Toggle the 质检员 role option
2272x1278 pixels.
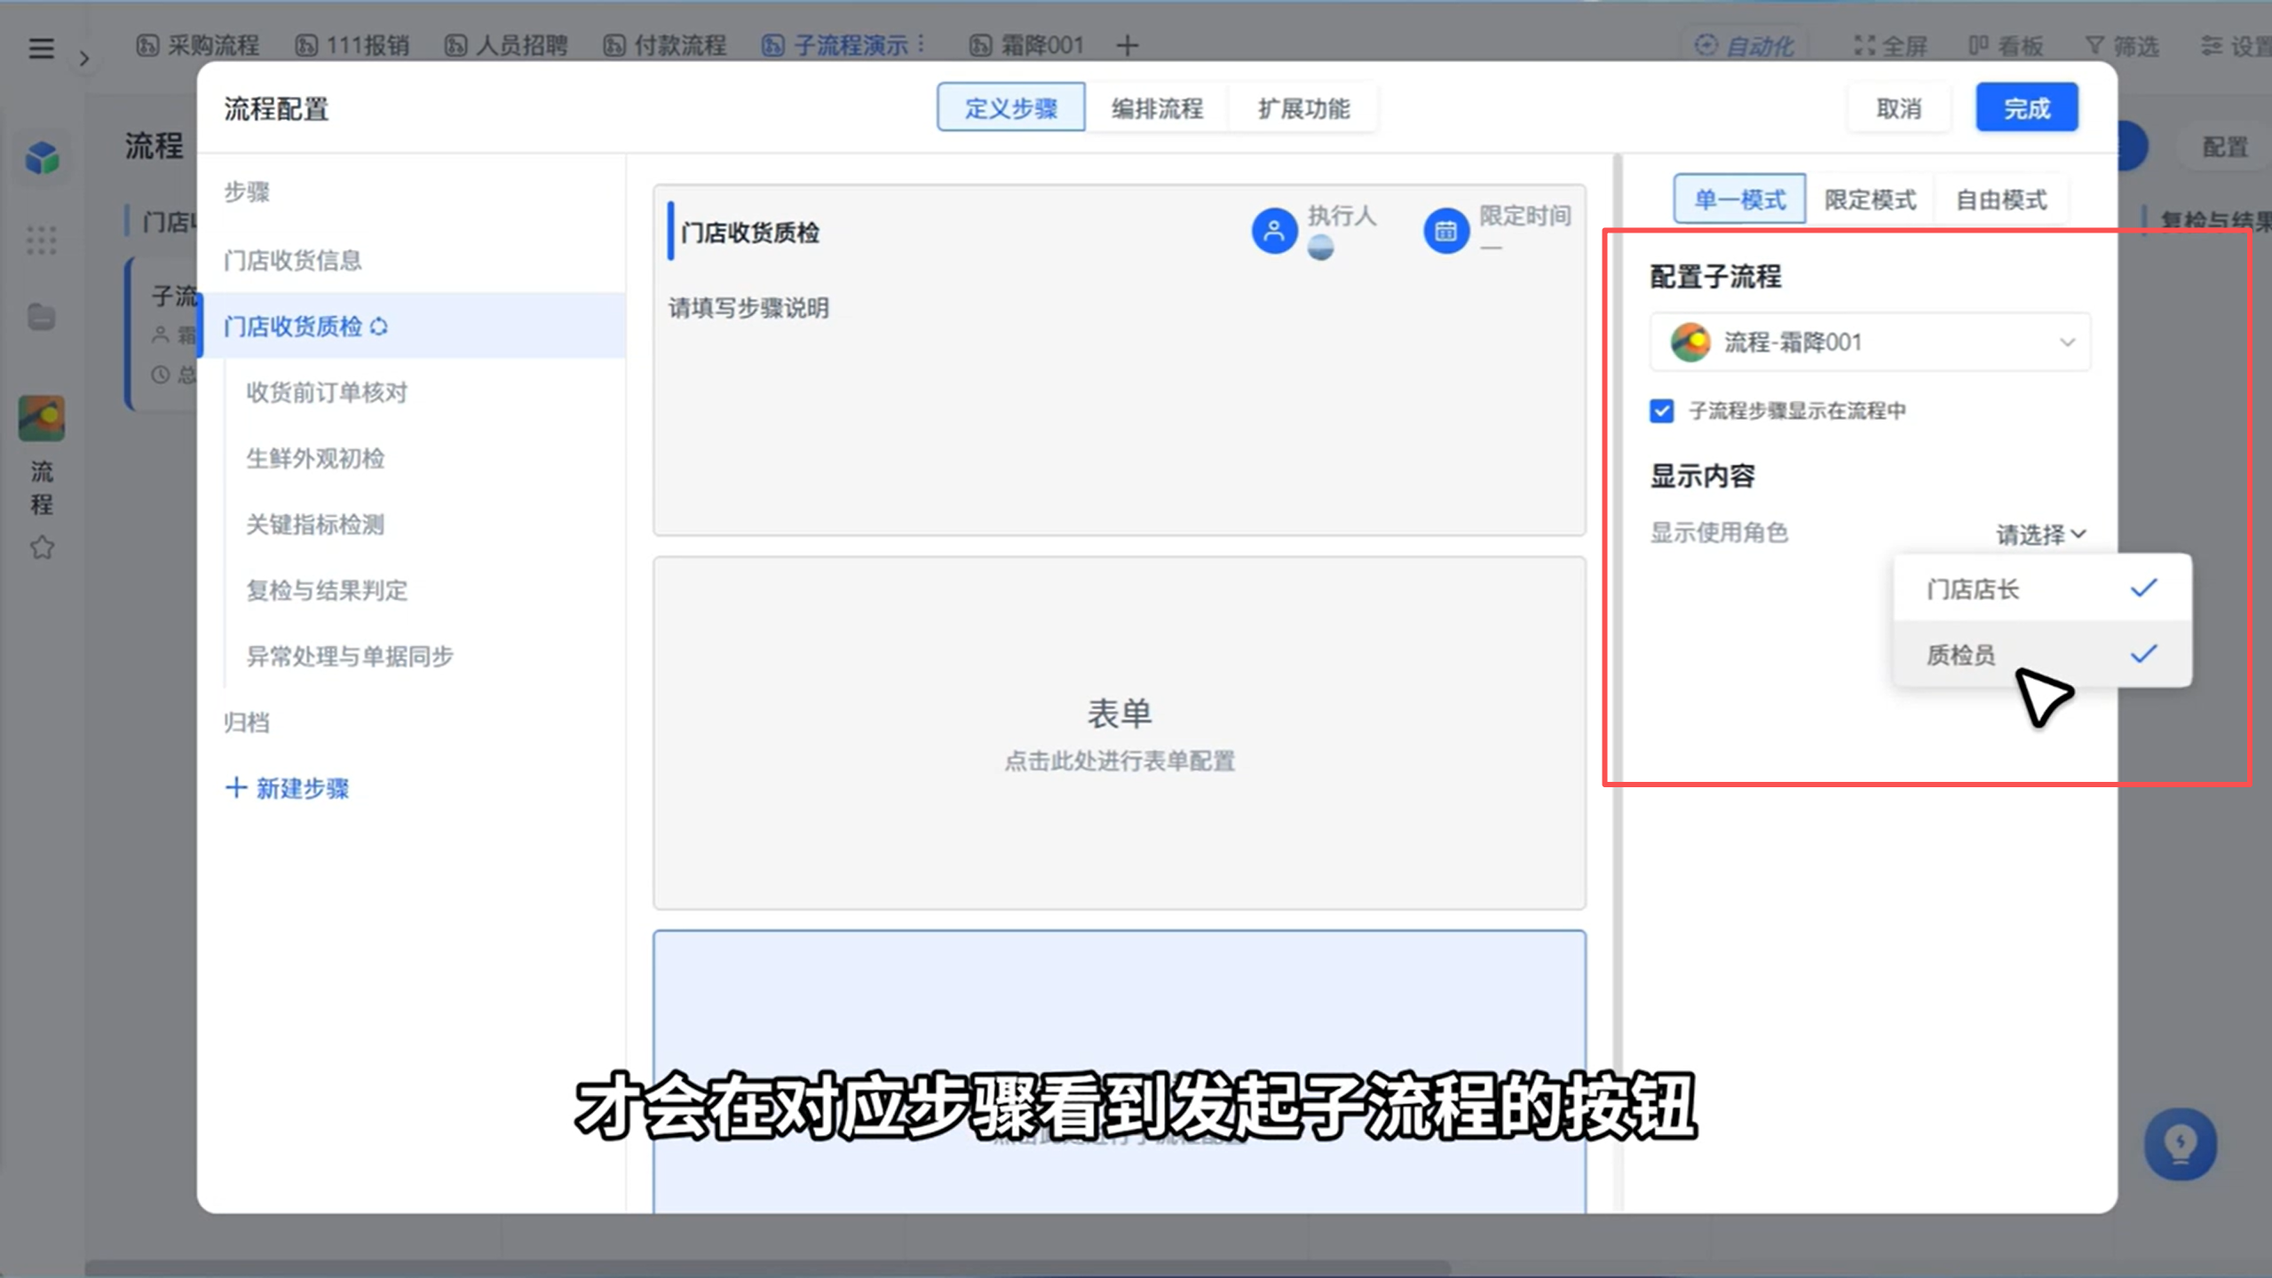[x=2042, y=654]
